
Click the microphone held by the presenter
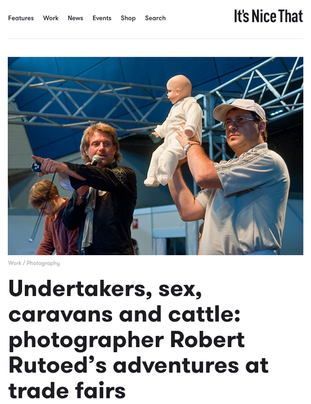(x=95, y=160)
